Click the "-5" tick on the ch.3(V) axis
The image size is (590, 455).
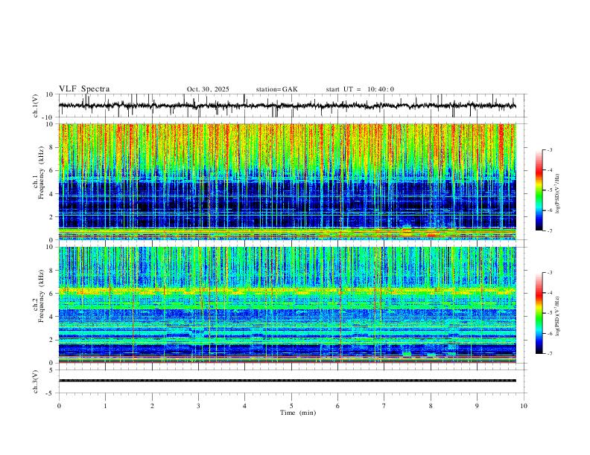click(51, 393)
